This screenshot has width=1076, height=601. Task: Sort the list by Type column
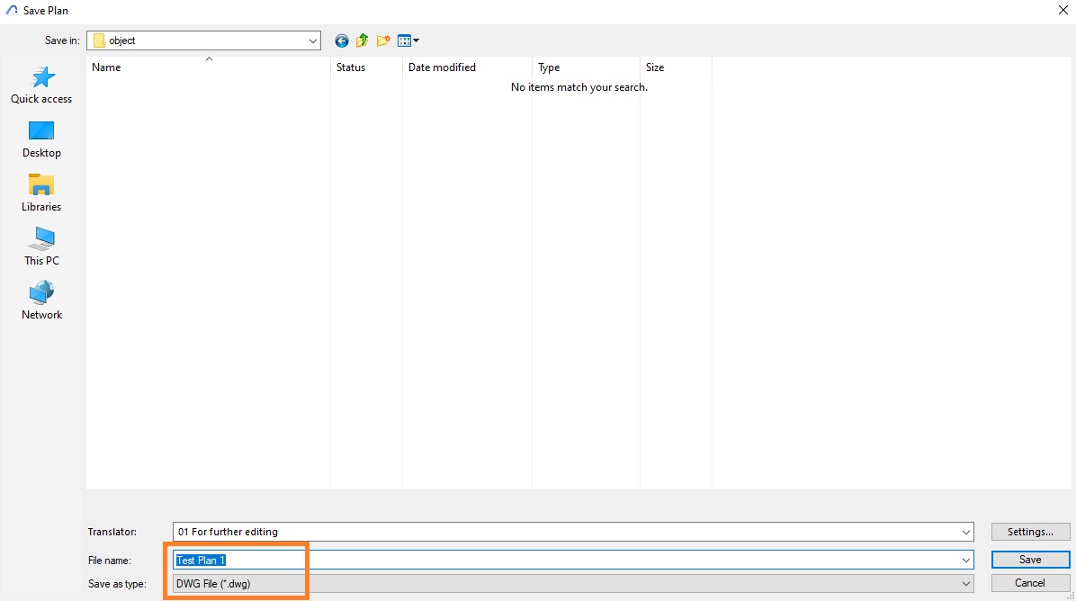pos(586,67)
